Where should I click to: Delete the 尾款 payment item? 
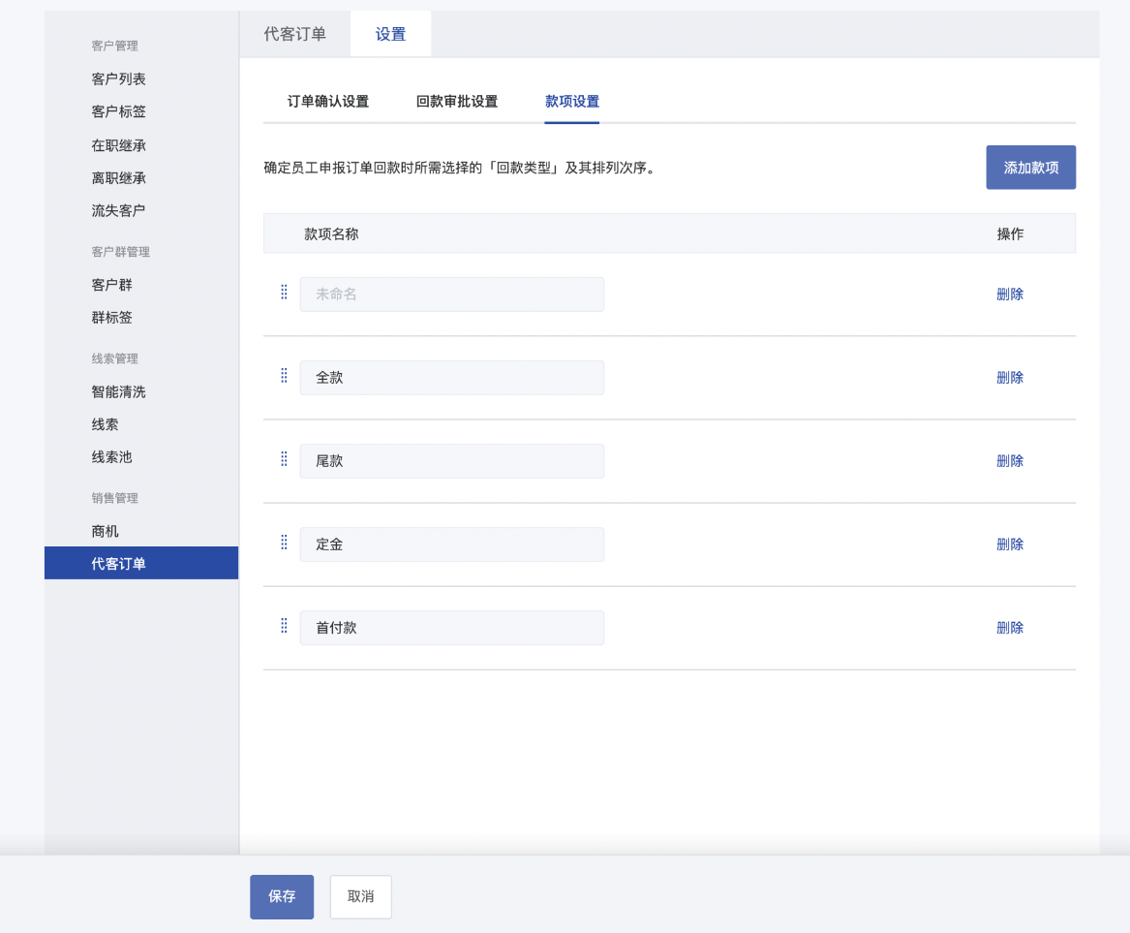click(1010, 461)
